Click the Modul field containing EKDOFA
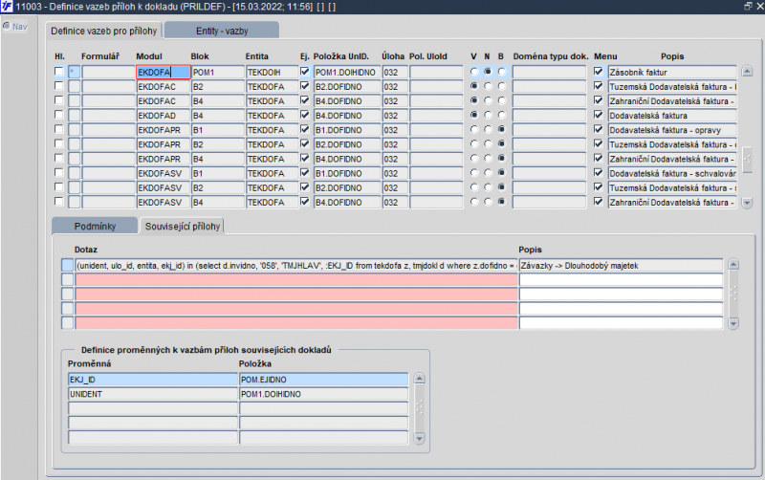 162,72
